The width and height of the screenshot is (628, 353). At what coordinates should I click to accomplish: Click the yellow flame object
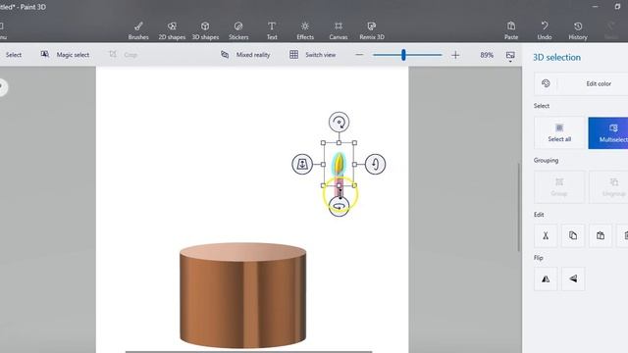[339, 164]
